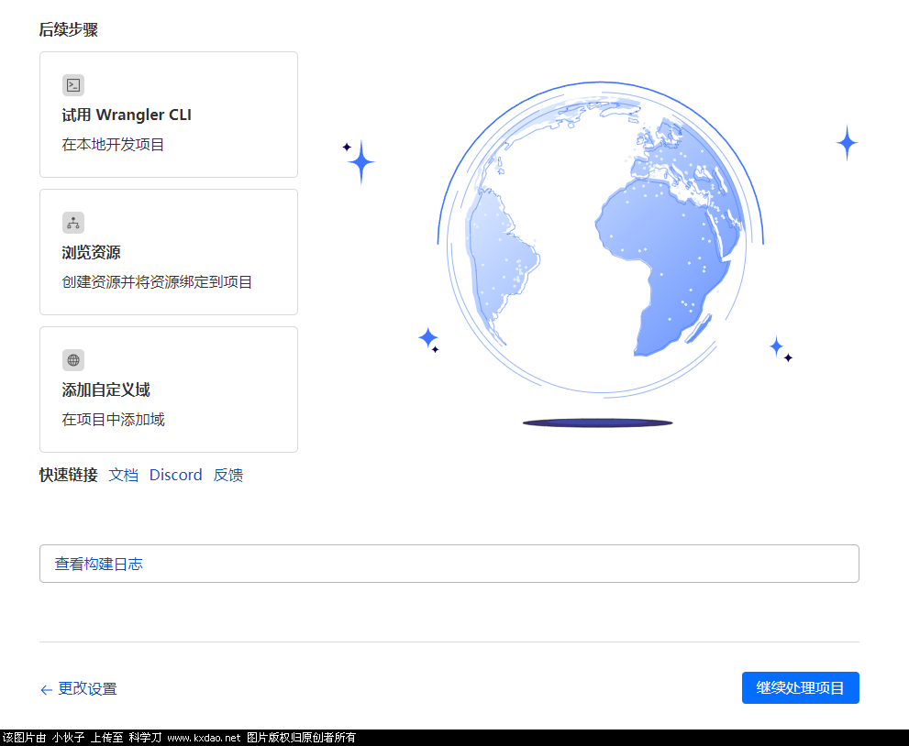Click the 继续处理项目 button

pos(801,688)
